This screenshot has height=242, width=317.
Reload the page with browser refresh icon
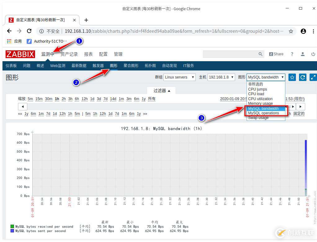point(29,31)
